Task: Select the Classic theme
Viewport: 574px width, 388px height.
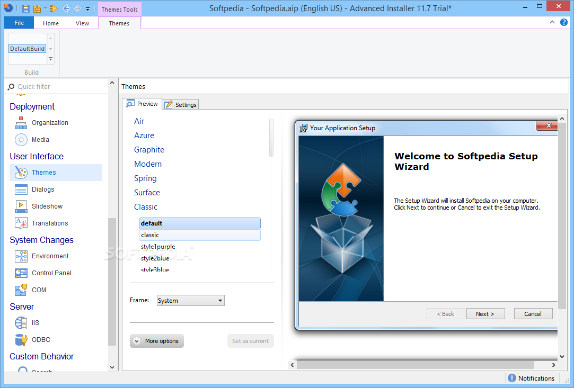Action: click(x=145, y=206)
